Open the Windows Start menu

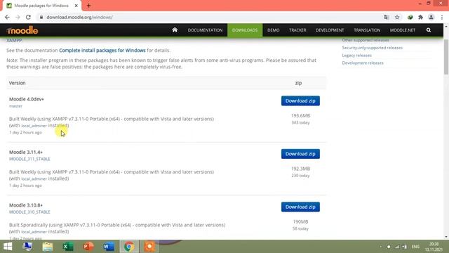click(x=8, y=247)
